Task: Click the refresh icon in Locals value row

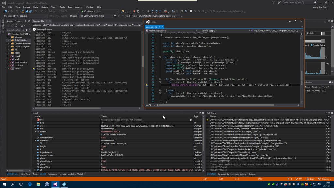Action: coord(191,120)
